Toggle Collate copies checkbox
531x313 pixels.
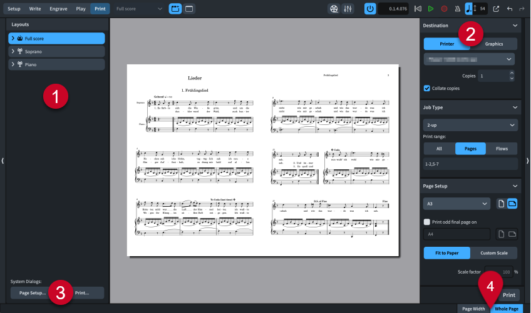click(x=427, y=88)
